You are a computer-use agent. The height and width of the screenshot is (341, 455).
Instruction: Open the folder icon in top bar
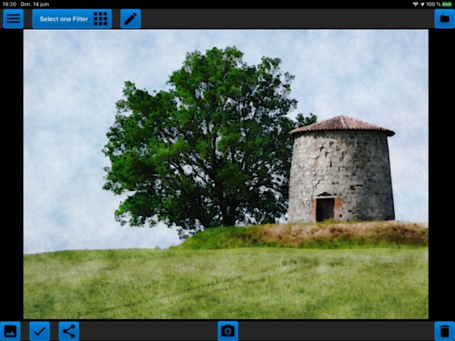click(x=444, y=19)
